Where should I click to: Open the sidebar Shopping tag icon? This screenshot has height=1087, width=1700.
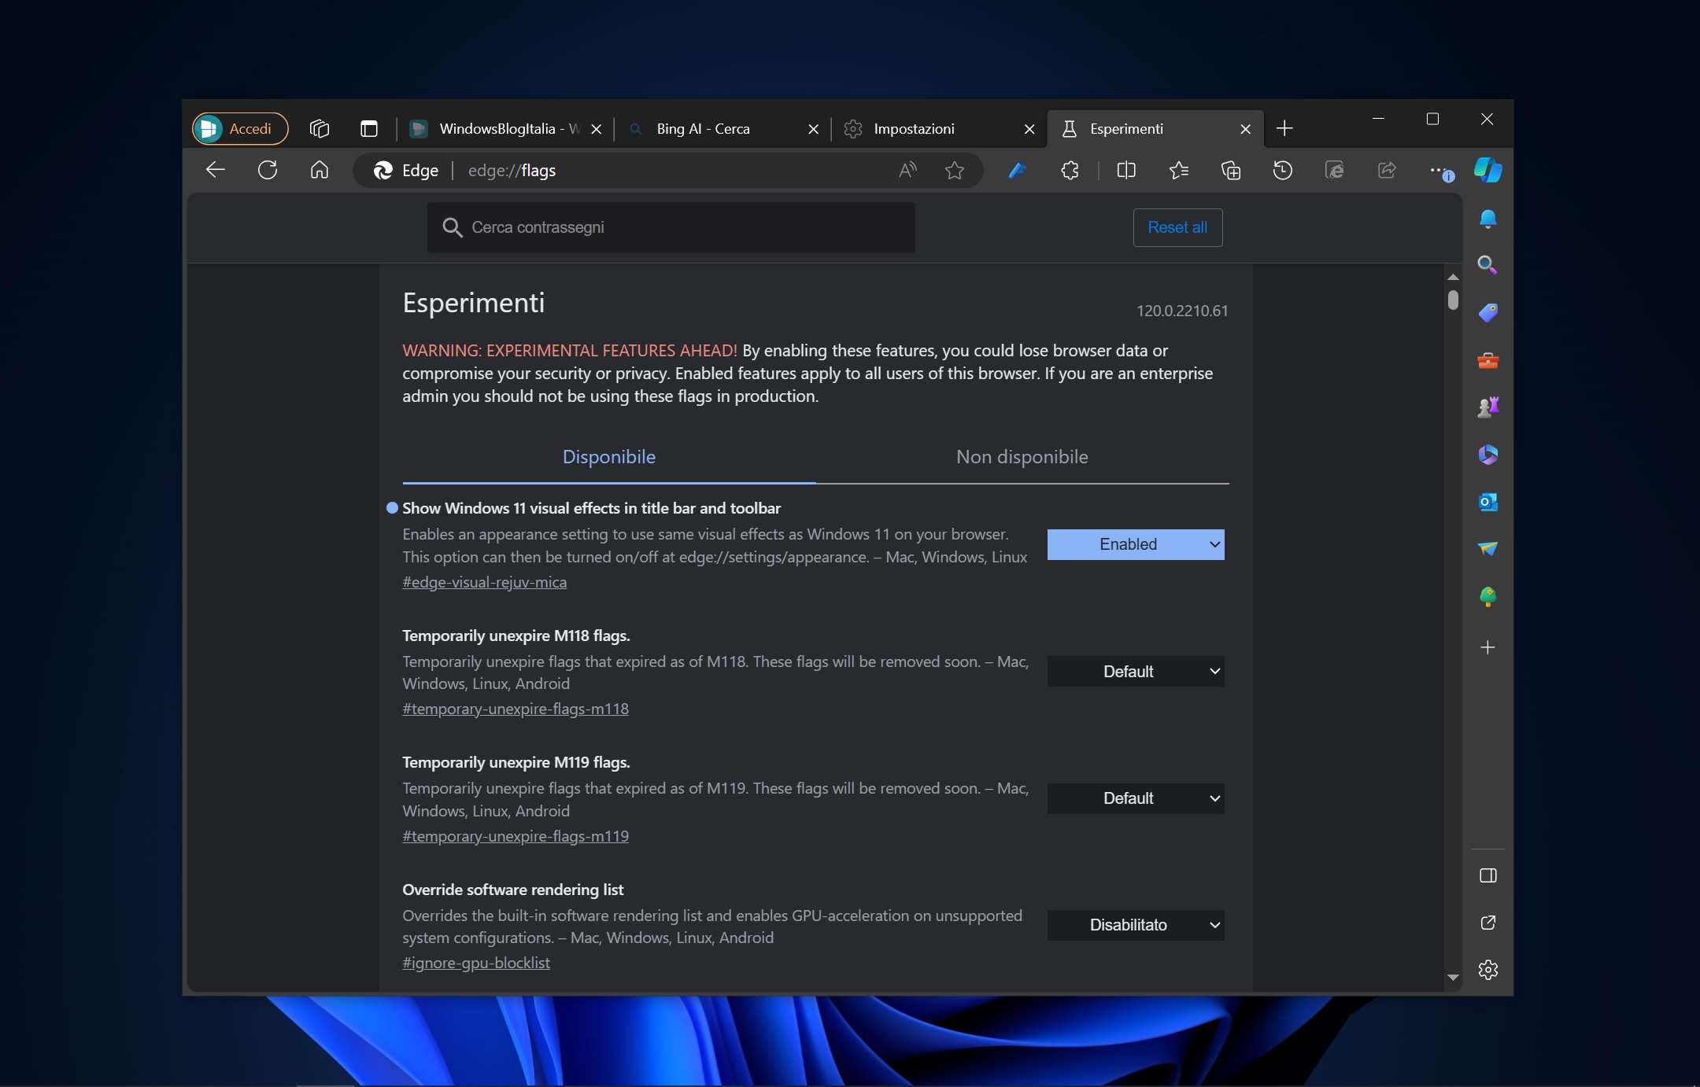1487,313
